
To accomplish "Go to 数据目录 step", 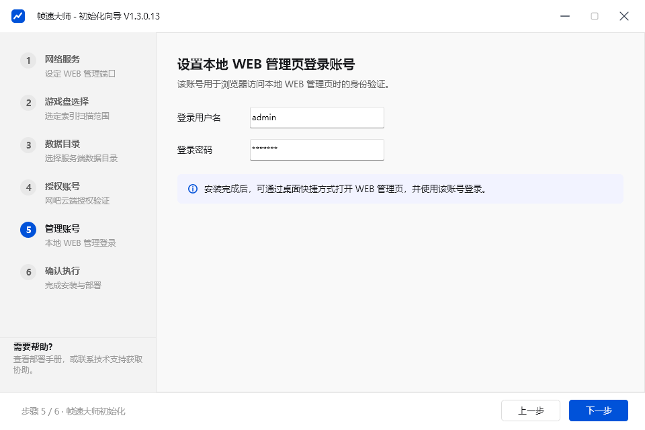I will [62, 144].
